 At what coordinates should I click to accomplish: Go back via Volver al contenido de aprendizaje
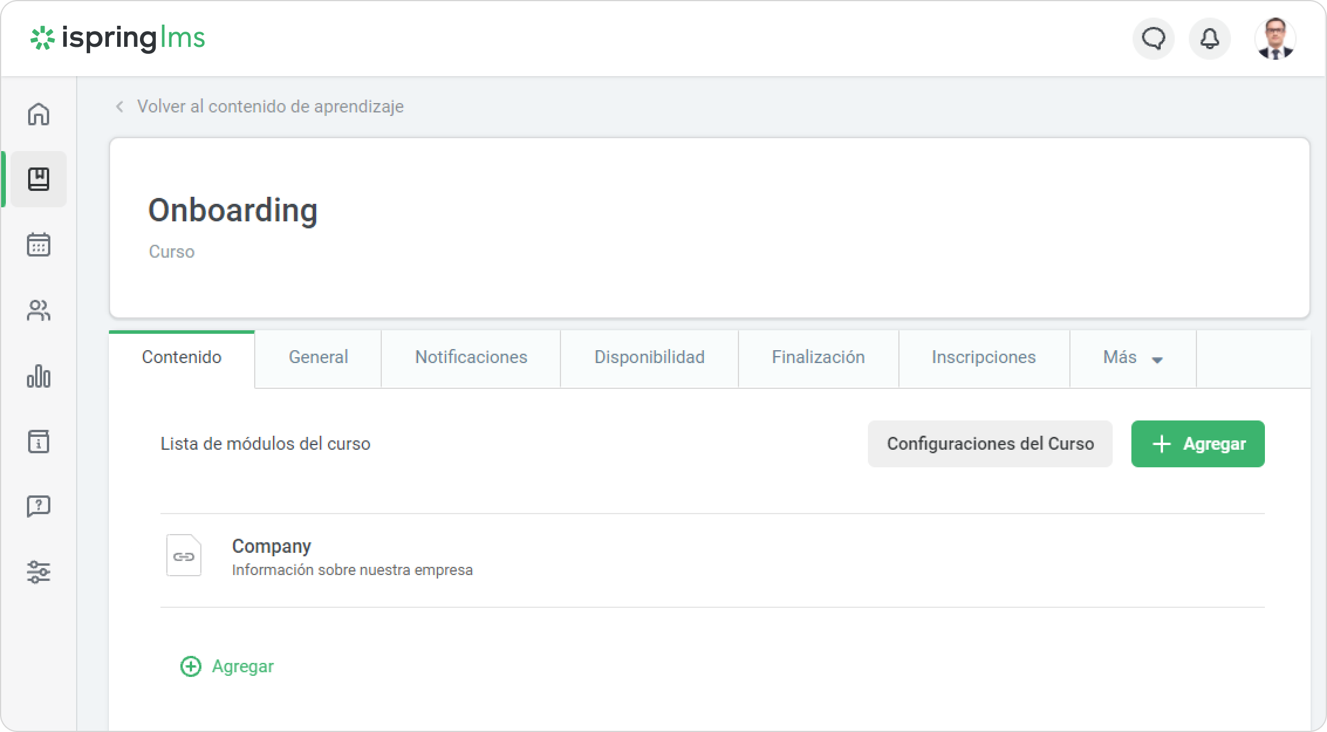pyautogui.click(x=269, y=107)
